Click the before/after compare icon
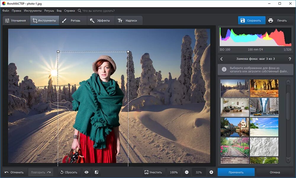Viewport: 296px width, 178px height. pyautogui.click(x=96, y=172)
